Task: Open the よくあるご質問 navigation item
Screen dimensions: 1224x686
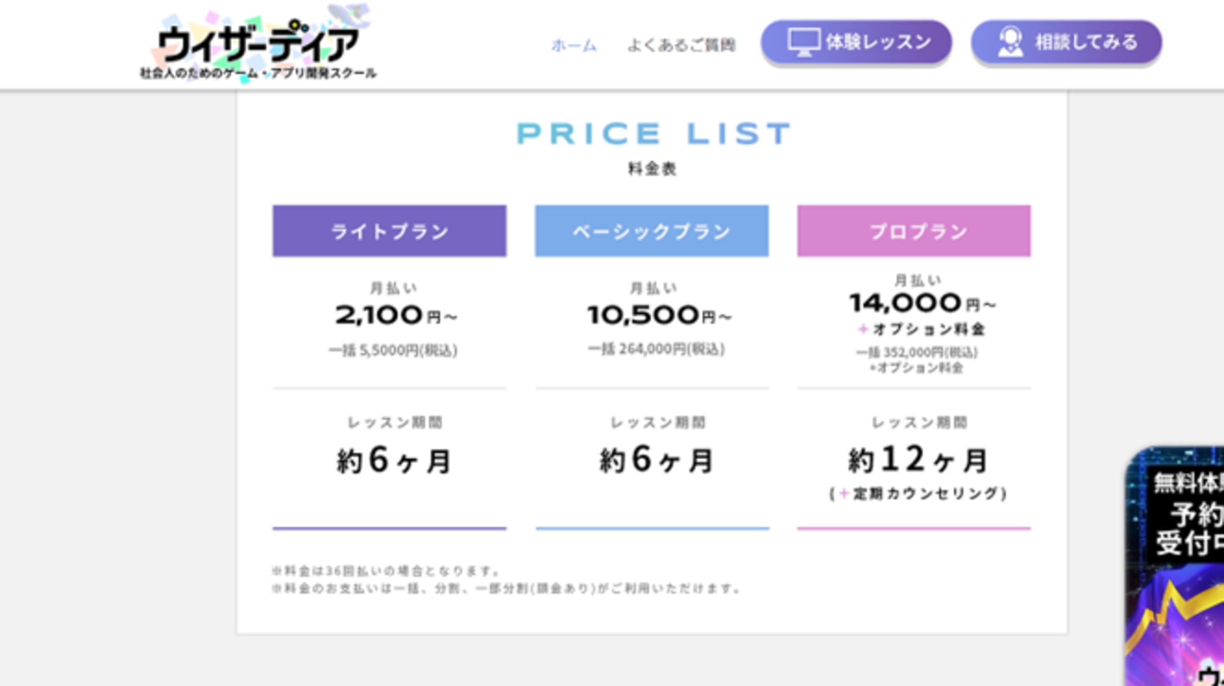Action: point(681,45)
